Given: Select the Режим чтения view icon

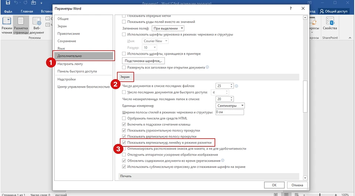Looking at the screenshot, I should click(7, 25).
